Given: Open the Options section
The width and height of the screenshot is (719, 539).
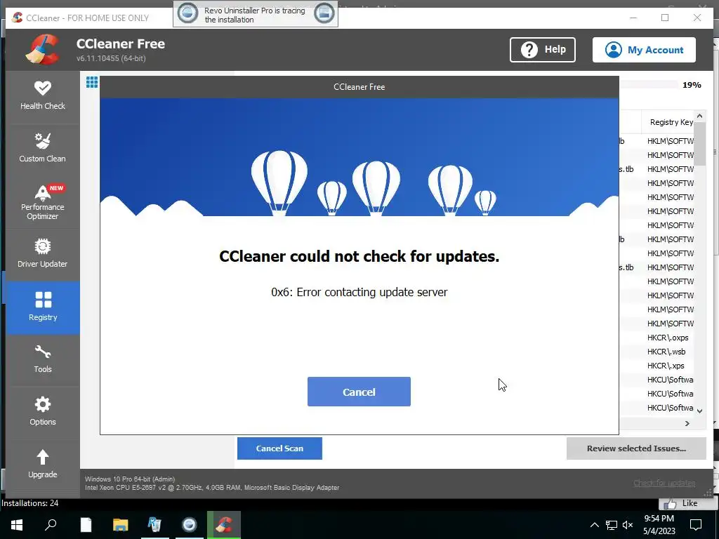Looking at the screenshot, I should coord(43,413).
